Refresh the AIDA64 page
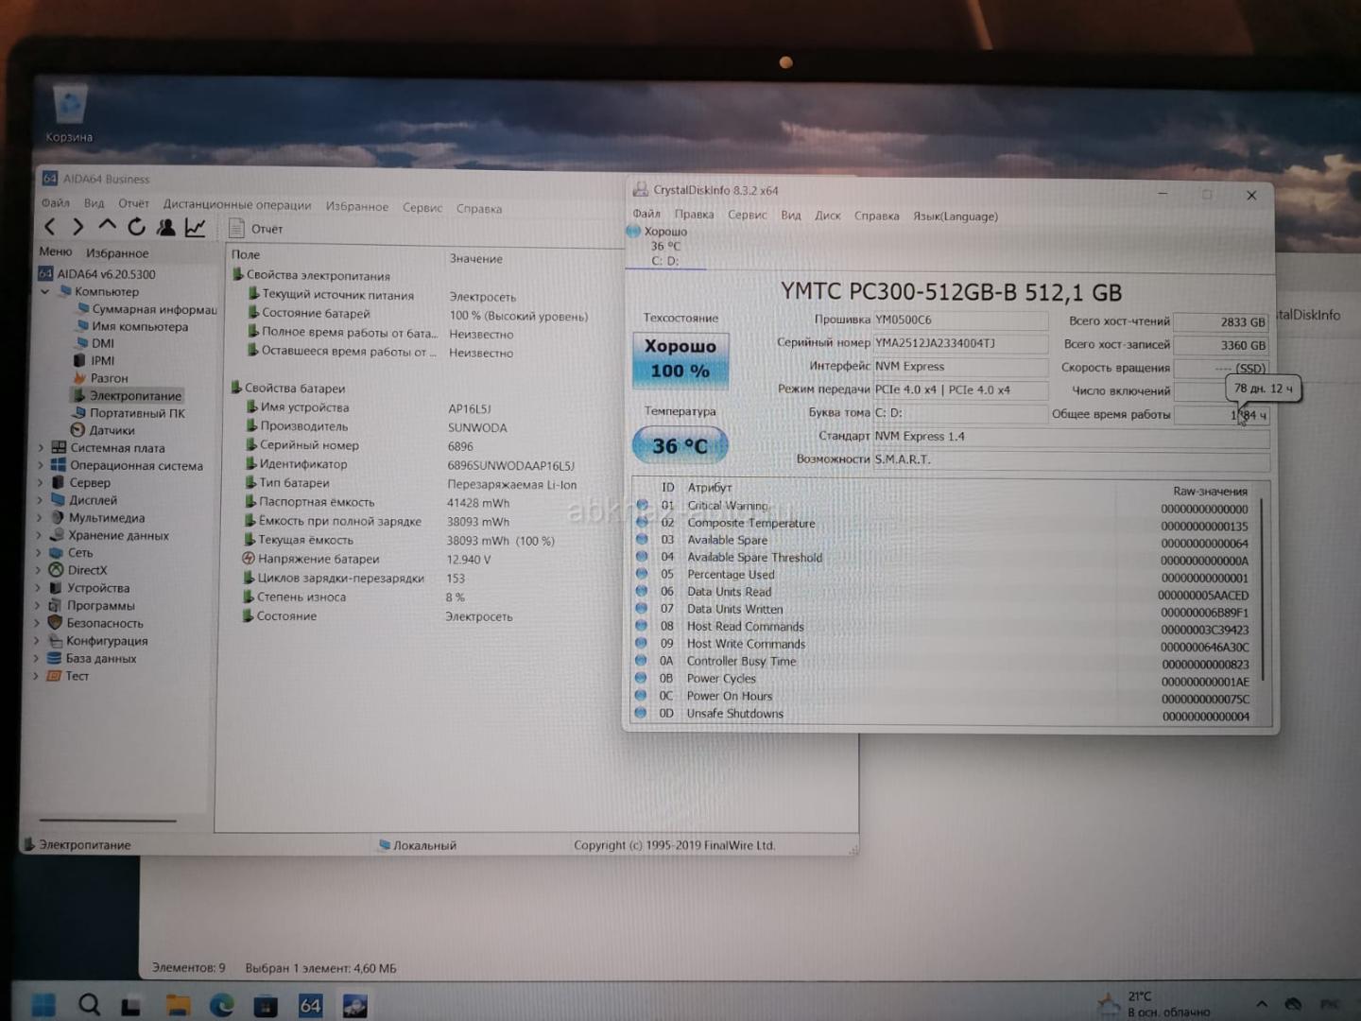1361x1021 pixels. pyautogui.click(x=136, y=227)
